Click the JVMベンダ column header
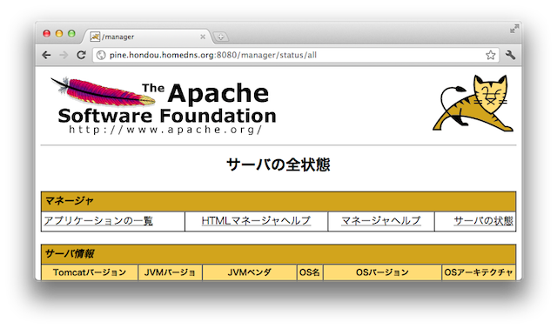 250,272
